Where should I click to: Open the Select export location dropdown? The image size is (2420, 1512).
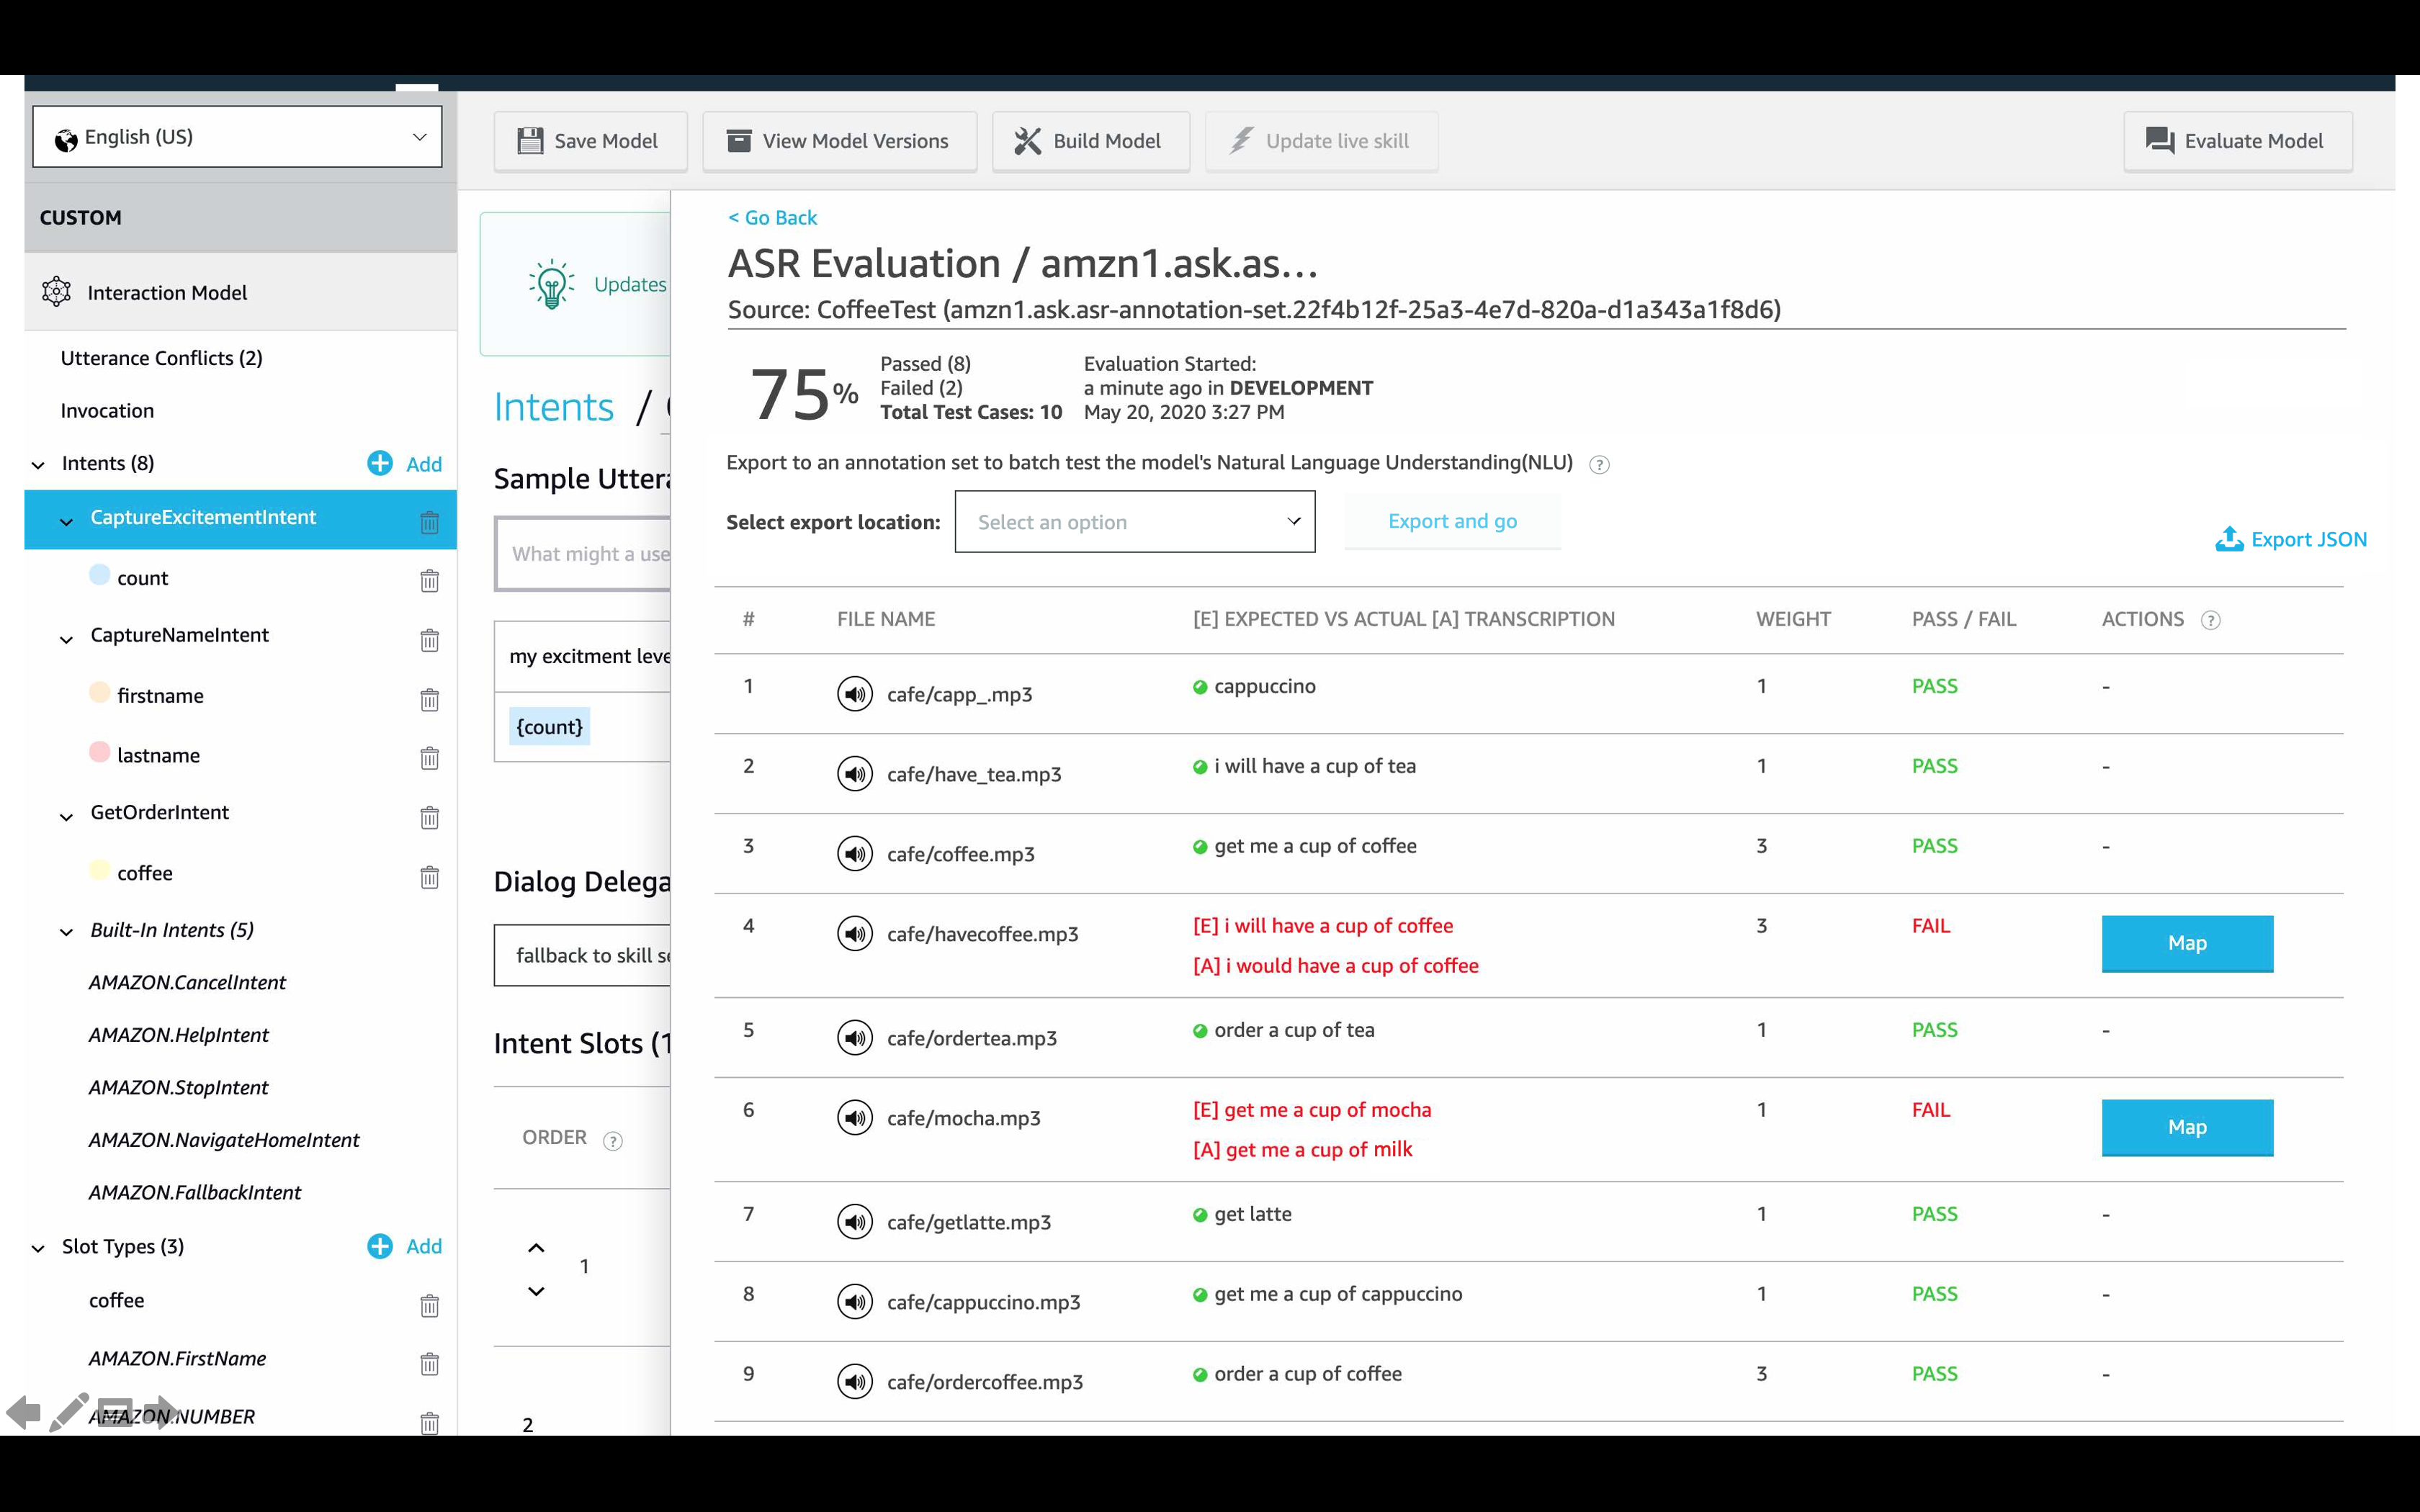(x=1134, y=521)
